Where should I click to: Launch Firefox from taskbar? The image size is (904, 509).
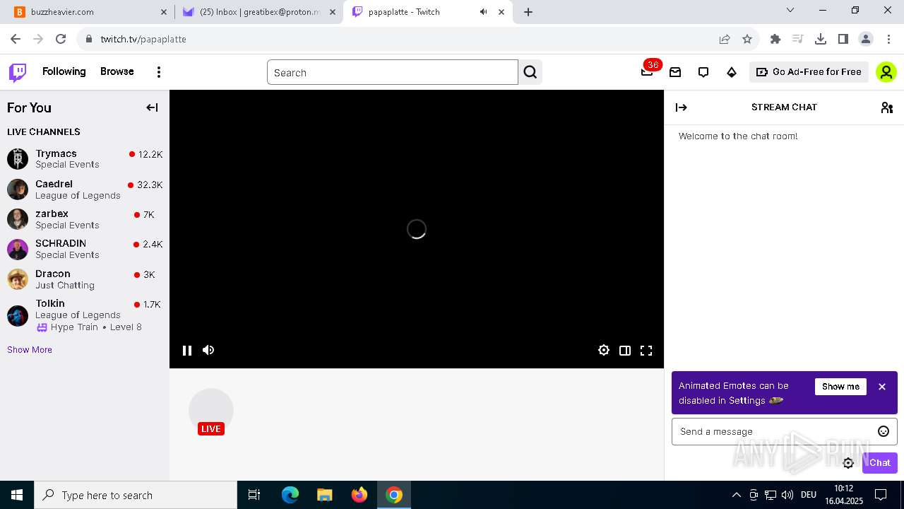(359, 495)
